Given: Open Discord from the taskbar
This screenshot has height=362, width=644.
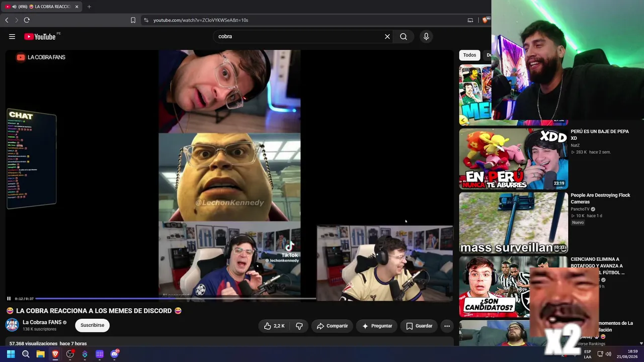Looking at the screenshot, I should coord(114,354).
